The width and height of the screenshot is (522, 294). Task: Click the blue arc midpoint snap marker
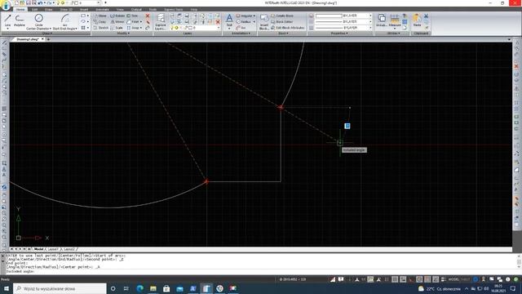[x=347, y=126]
